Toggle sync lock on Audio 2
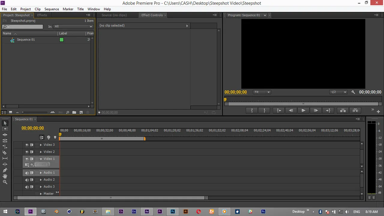 (31, 180)
